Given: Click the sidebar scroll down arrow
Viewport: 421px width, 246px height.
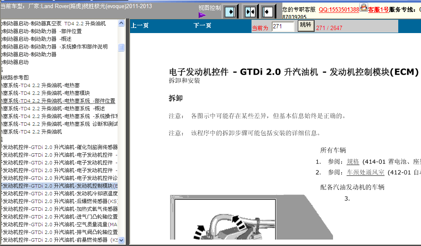Looking at the screenshot, I should click(x=121, y=240).
